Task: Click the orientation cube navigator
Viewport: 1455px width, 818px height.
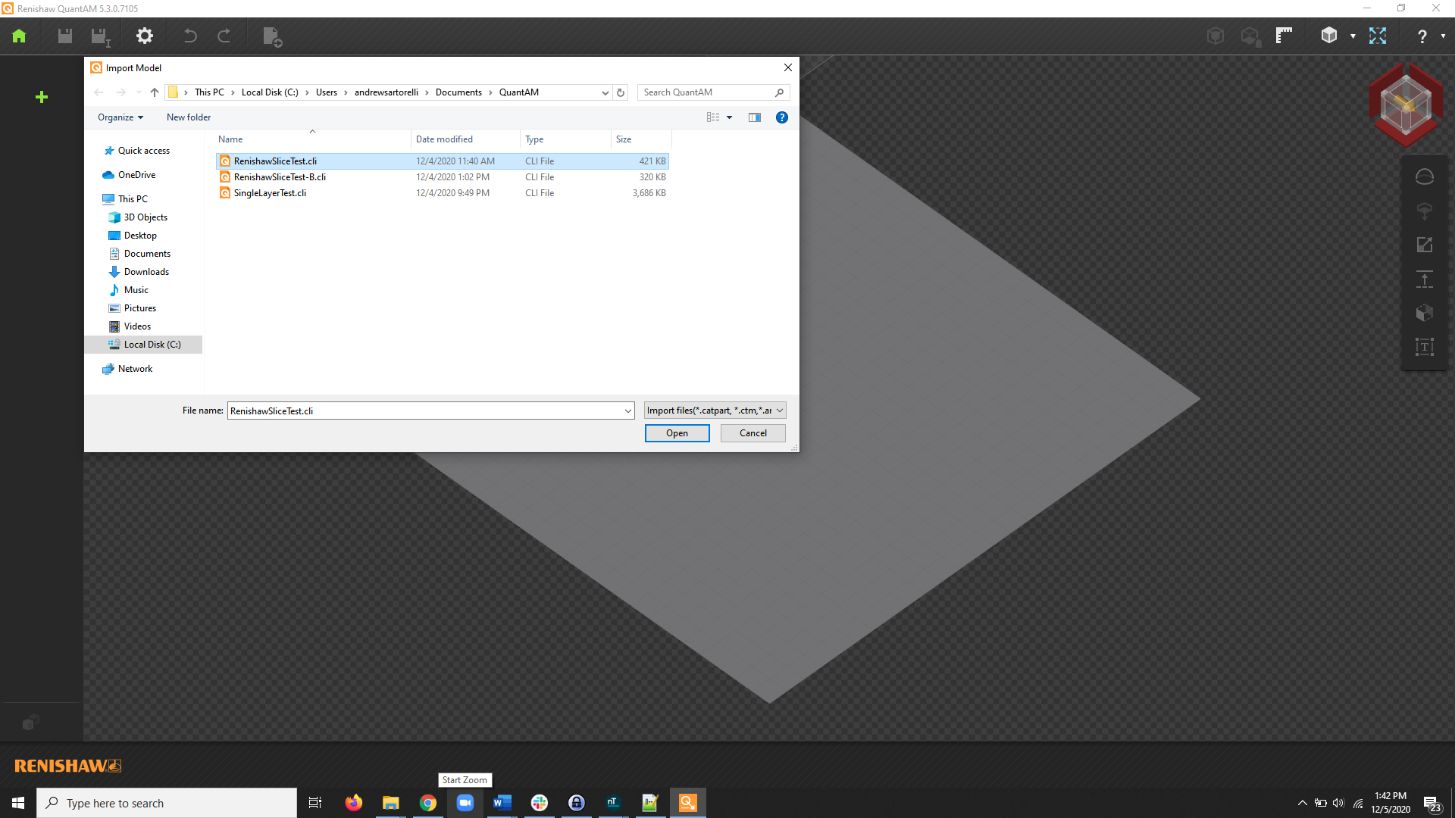Action: [x=1406, y=105]
